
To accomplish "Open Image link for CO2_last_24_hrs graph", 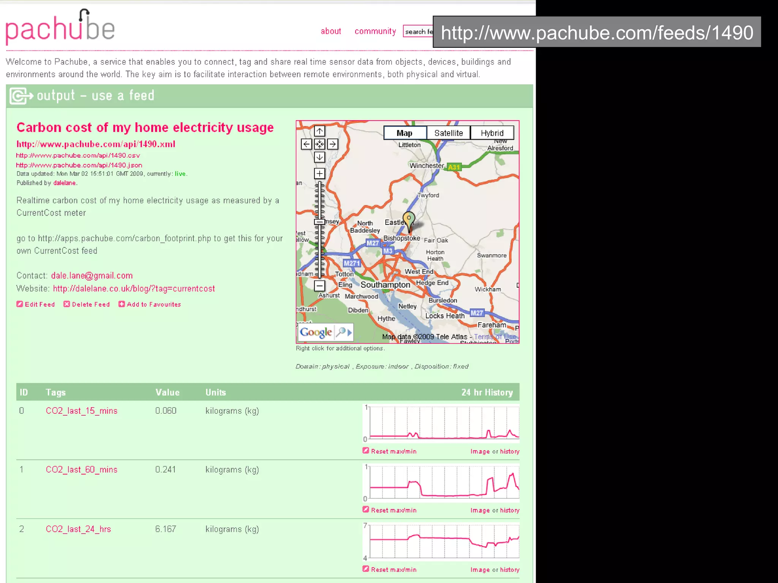I will [x=480, y=570].
